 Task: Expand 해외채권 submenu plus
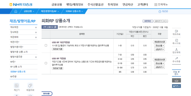pos(36,27)
